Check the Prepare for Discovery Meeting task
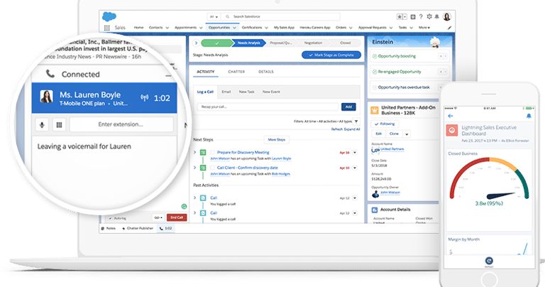The image size is (545, 287). click(212, 152)
